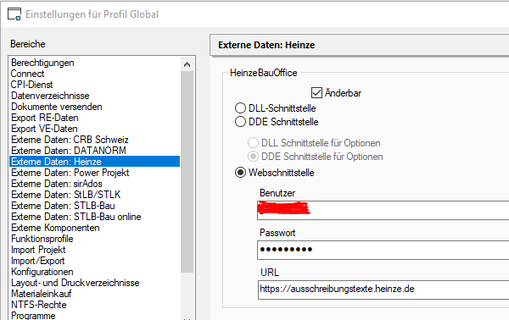Open Externe Daten: DATANORM
The height and width of the screenshot is (320, 509).
pyautogui.click(x=94, y=151)
